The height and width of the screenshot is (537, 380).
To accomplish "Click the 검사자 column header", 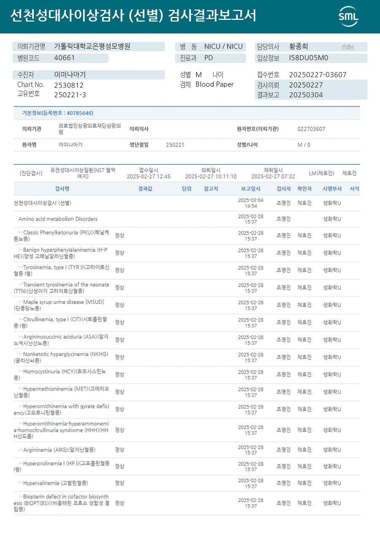I will (283, 189).
